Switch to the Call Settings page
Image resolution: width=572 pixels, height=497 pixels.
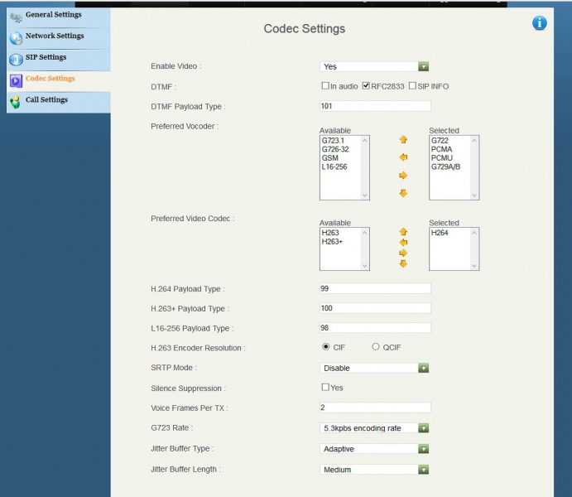click(x=46, y=99)
